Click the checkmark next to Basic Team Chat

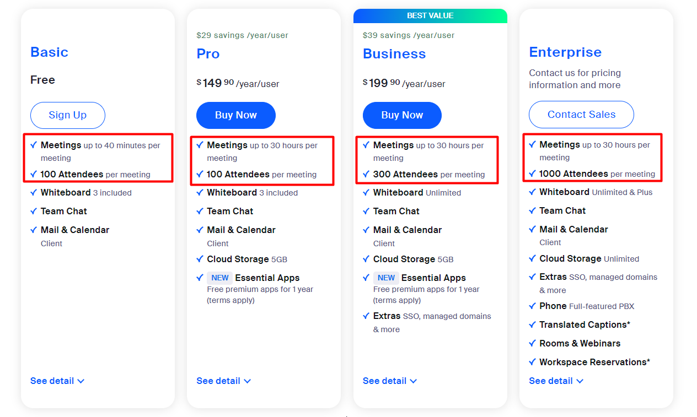[34, 211]
